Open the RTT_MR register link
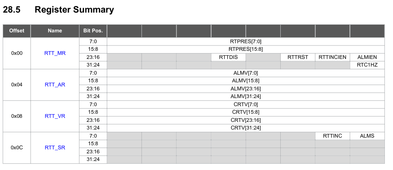Screen dimensions: 393x170 [55, 53]
